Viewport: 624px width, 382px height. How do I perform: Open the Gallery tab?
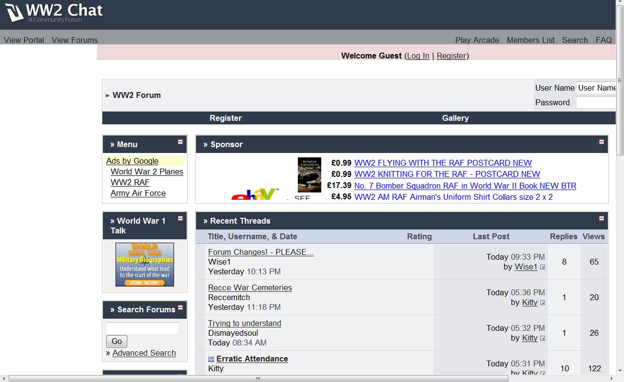coord(455,118)
